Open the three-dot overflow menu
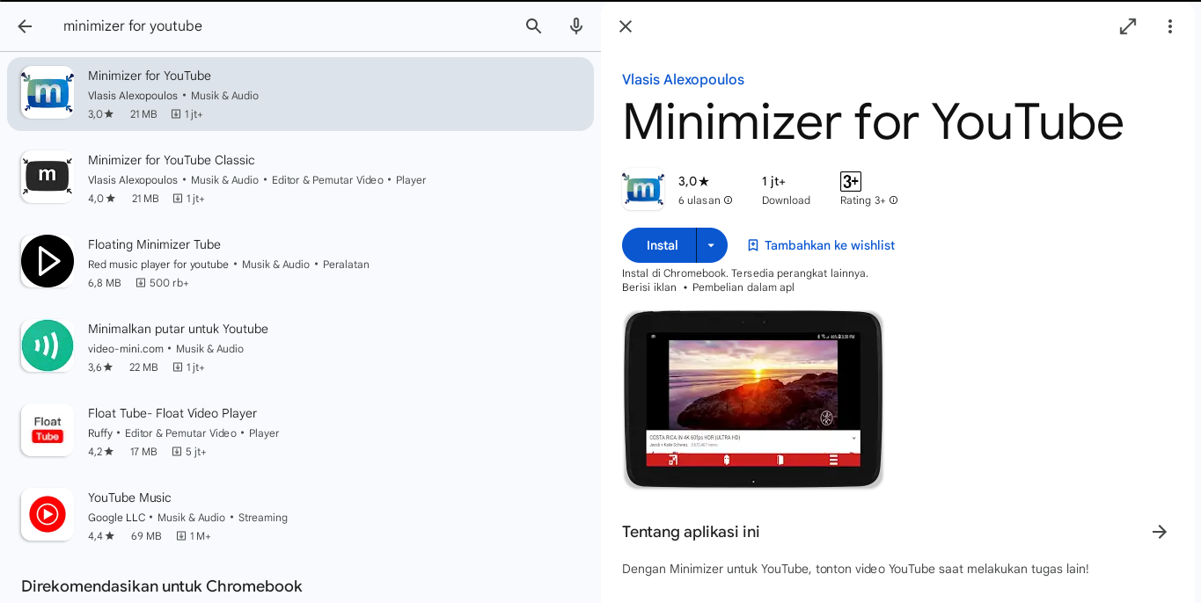The width and height of the screenshot is (1201, 603). [1170, 26]
